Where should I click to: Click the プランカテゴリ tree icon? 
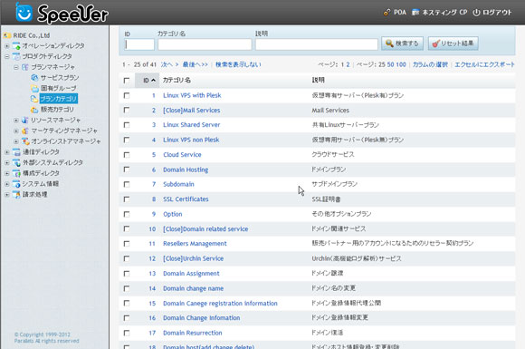(34, 99)
